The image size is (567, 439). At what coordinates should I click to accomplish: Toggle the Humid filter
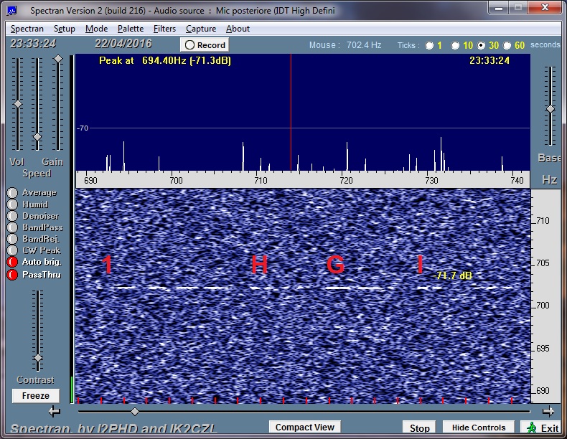point(12,204)
